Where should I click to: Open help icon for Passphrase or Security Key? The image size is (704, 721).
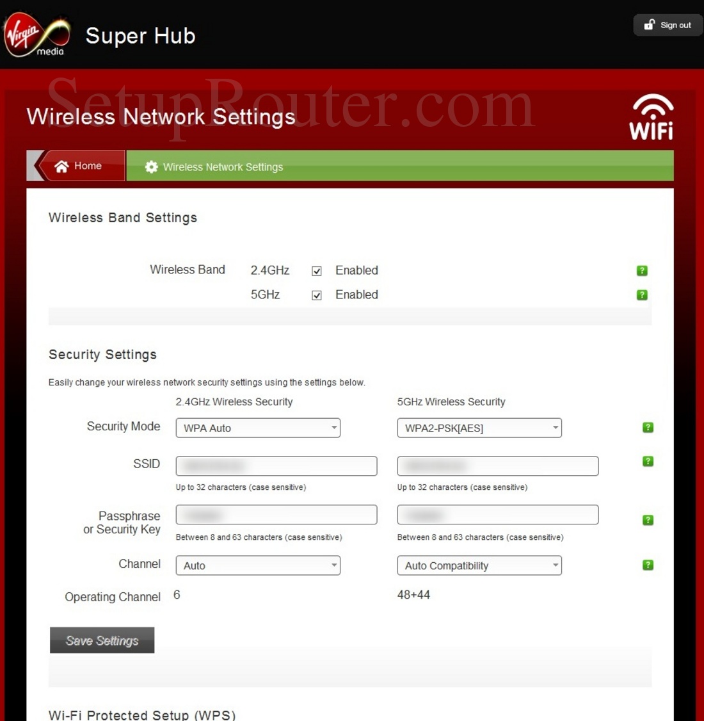click(x=648, y=520)
